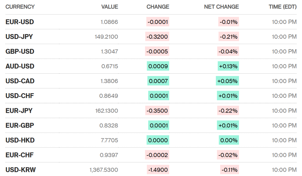The width and height of the screenshot is (302, 176).
Task: Click the green +0.13% net change cell
Action: [x=228, y=66]
